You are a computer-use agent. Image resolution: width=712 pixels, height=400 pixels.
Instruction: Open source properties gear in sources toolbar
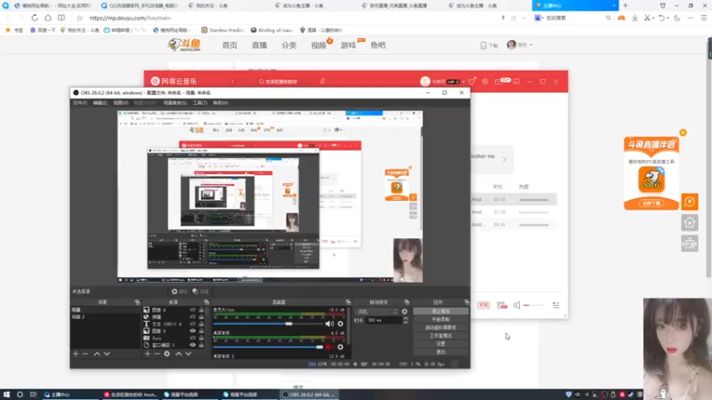(167, 354)
